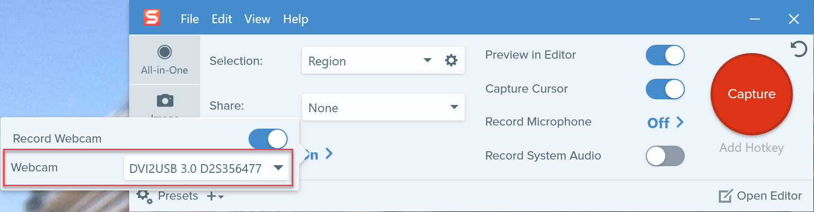Viewport: 814px width, 212px height.
Task: Open the Help menu
Action: (295, 19)
